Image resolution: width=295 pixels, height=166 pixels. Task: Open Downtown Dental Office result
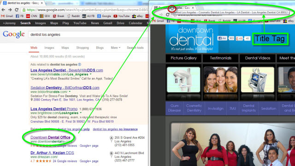[x=50, y=137]
